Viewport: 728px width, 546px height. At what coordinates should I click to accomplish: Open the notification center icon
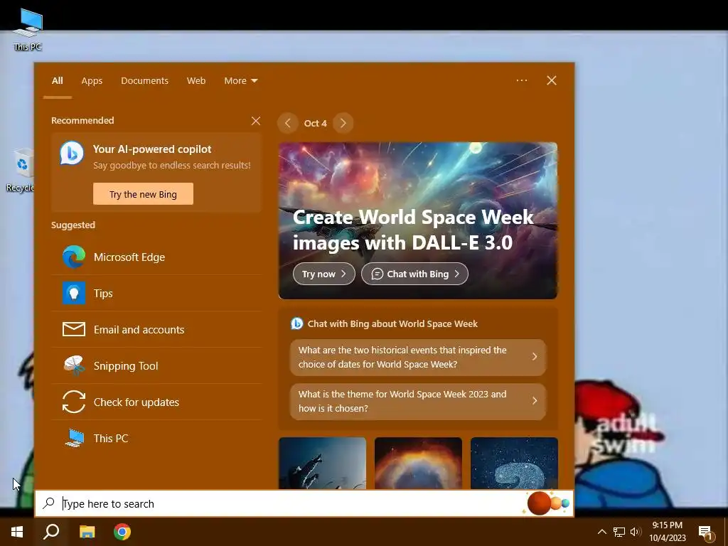point(705,532)
